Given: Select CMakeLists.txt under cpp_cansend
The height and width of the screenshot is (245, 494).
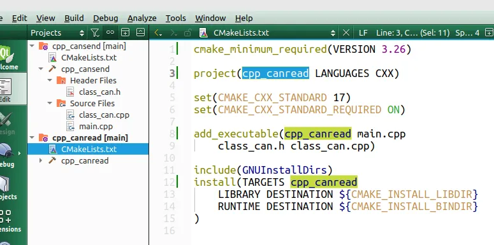Looking at the screenshot, I should pos(89,57).
